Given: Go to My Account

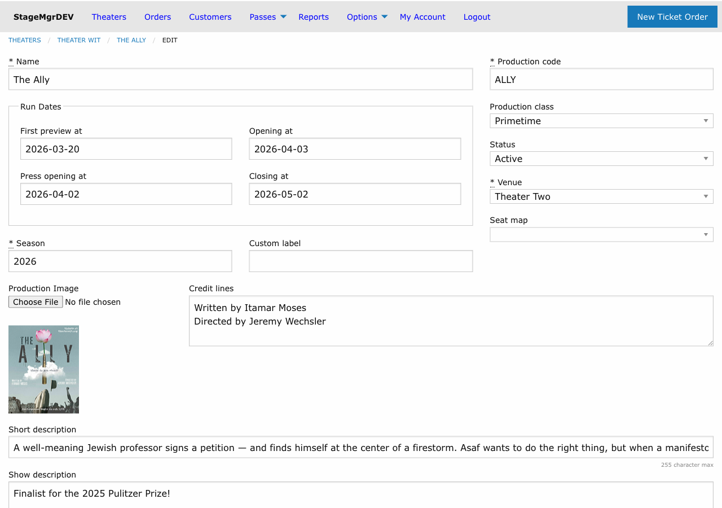Looking at the screenshot, I should coord(422,17).
